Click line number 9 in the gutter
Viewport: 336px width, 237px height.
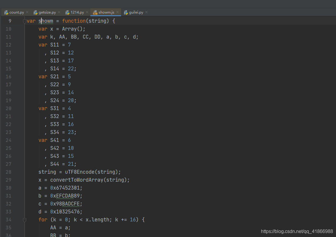pyautogui.click(x=10, y=21)
